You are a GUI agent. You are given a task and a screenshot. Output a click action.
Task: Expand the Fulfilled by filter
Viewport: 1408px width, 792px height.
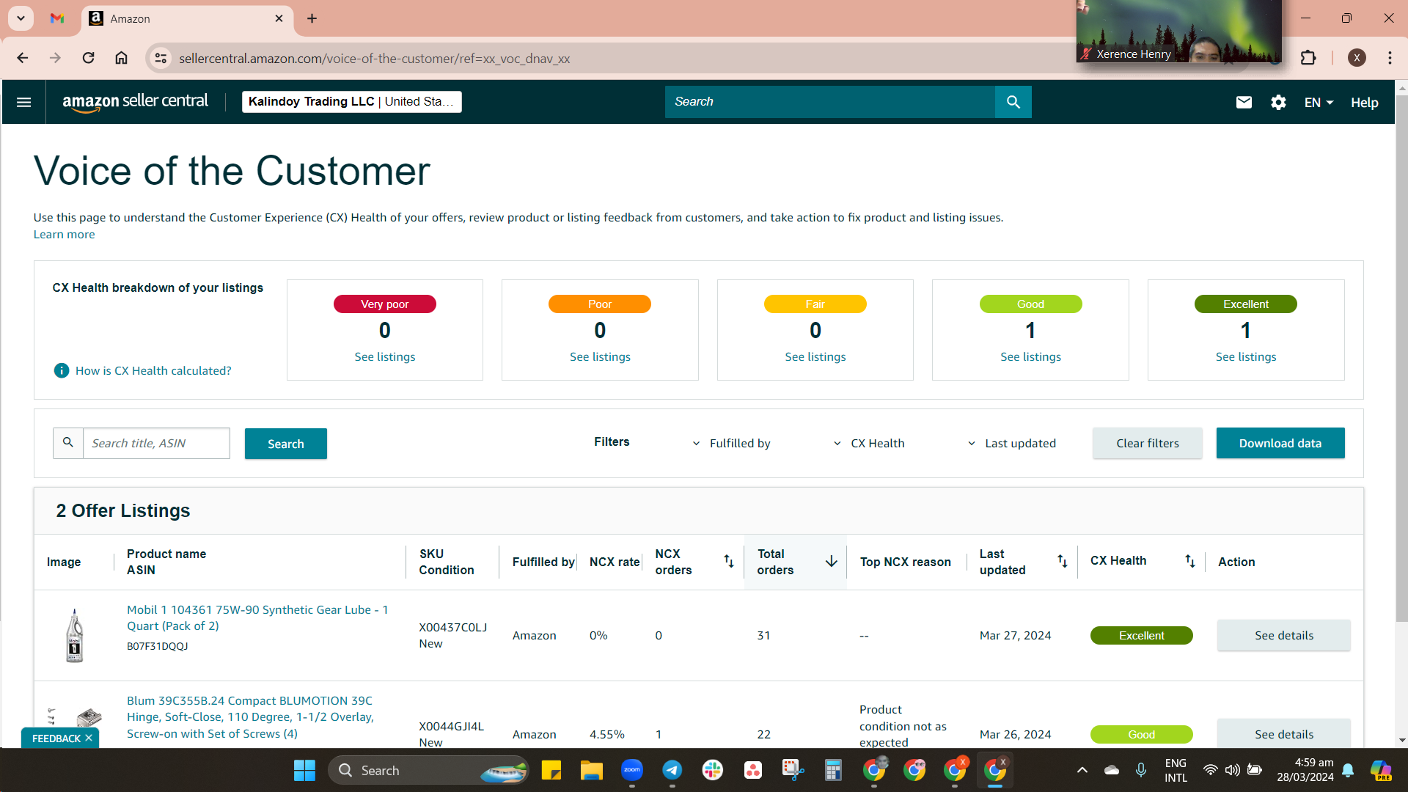[x=732, y=444]
